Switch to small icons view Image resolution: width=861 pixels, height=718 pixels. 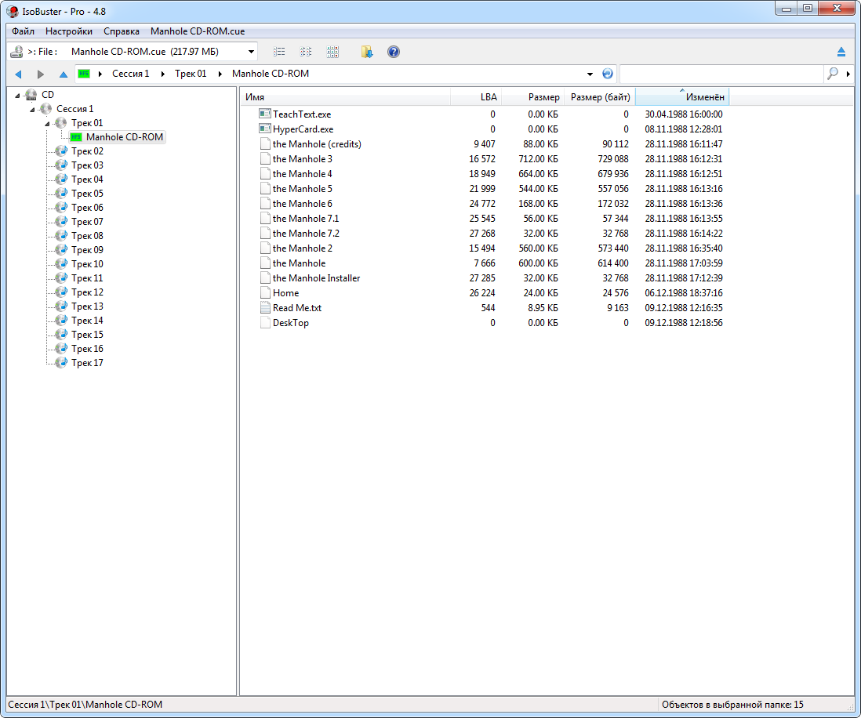(x=306, y=52)
